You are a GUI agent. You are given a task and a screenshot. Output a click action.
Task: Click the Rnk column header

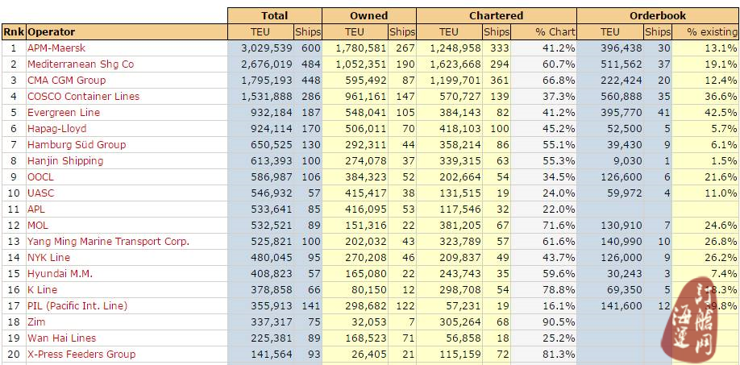[14, 32]
